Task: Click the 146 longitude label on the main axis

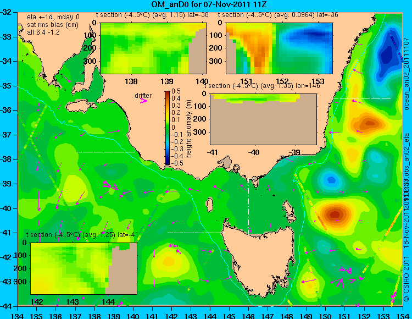Action: coord(248,316)
